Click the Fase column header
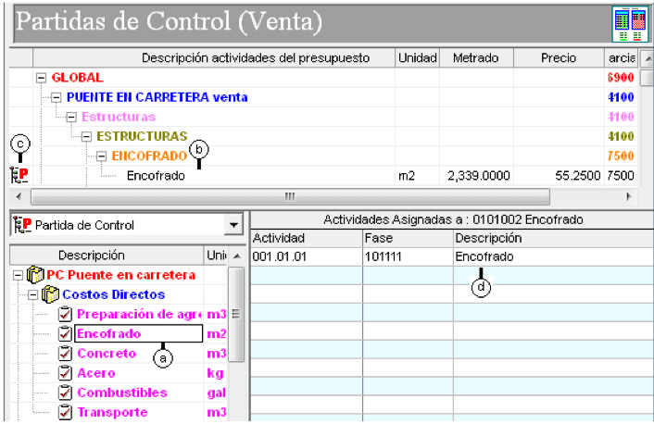 click(408, 238)
